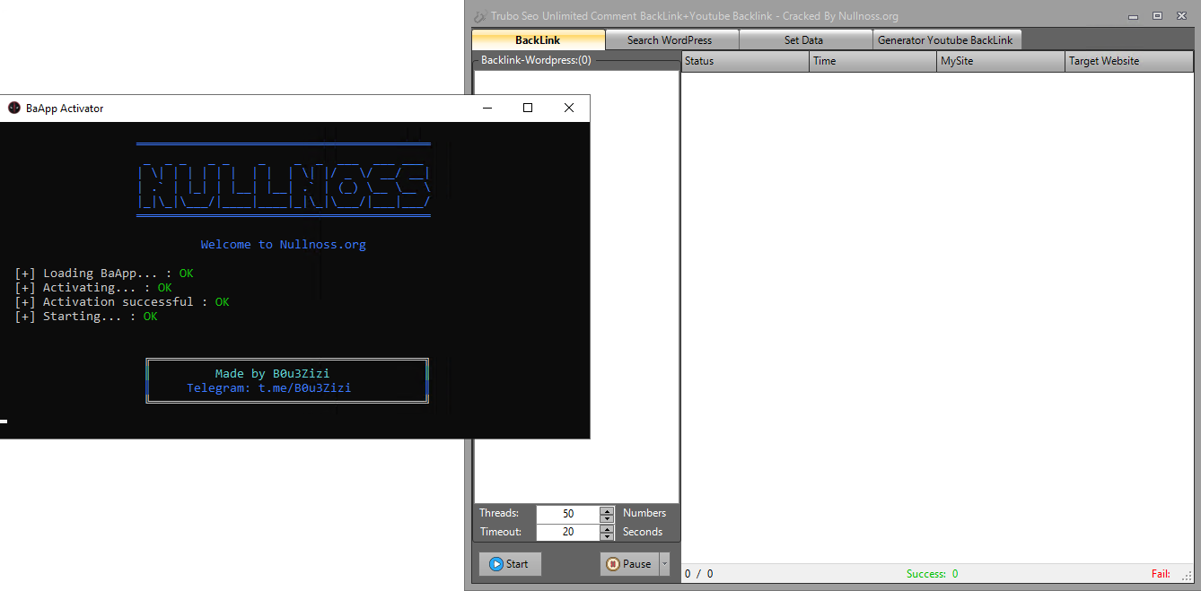This screenshot has width=1201, height=591.
Task: Click the Success count in status bar
Action: tap(932, 574)
